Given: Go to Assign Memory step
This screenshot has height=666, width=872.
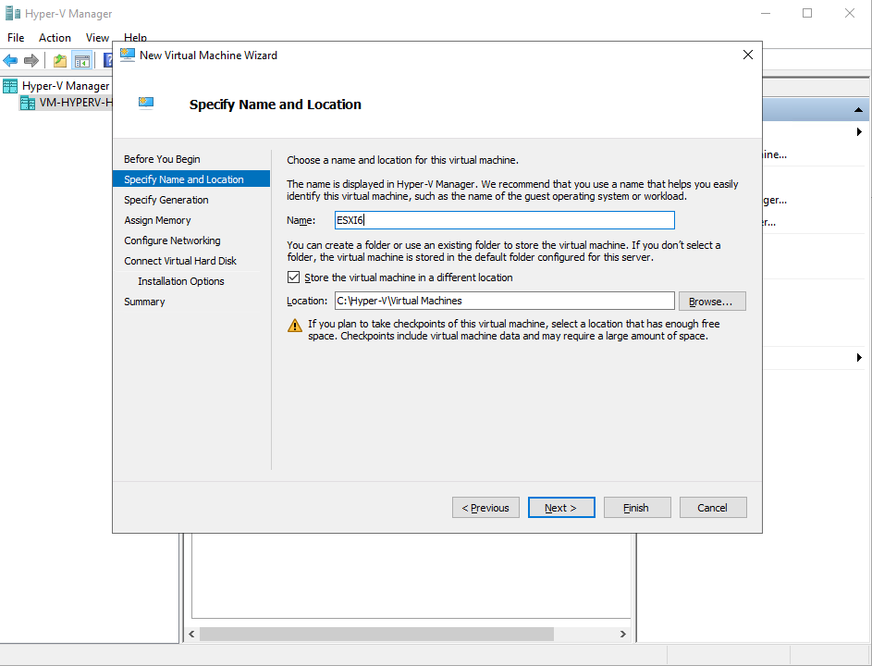Looking at the screenshot, I should click(x=157, y=220).
